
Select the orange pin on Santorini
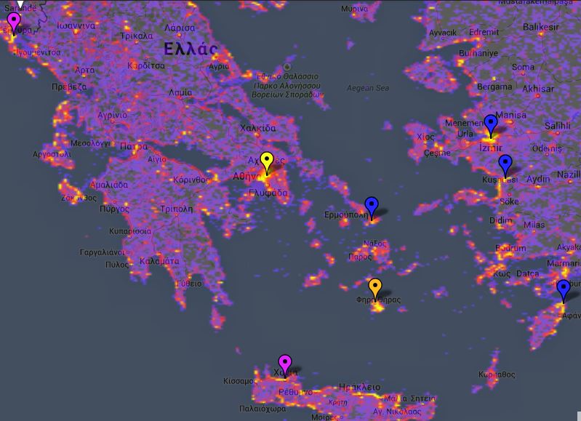point(375,287)
